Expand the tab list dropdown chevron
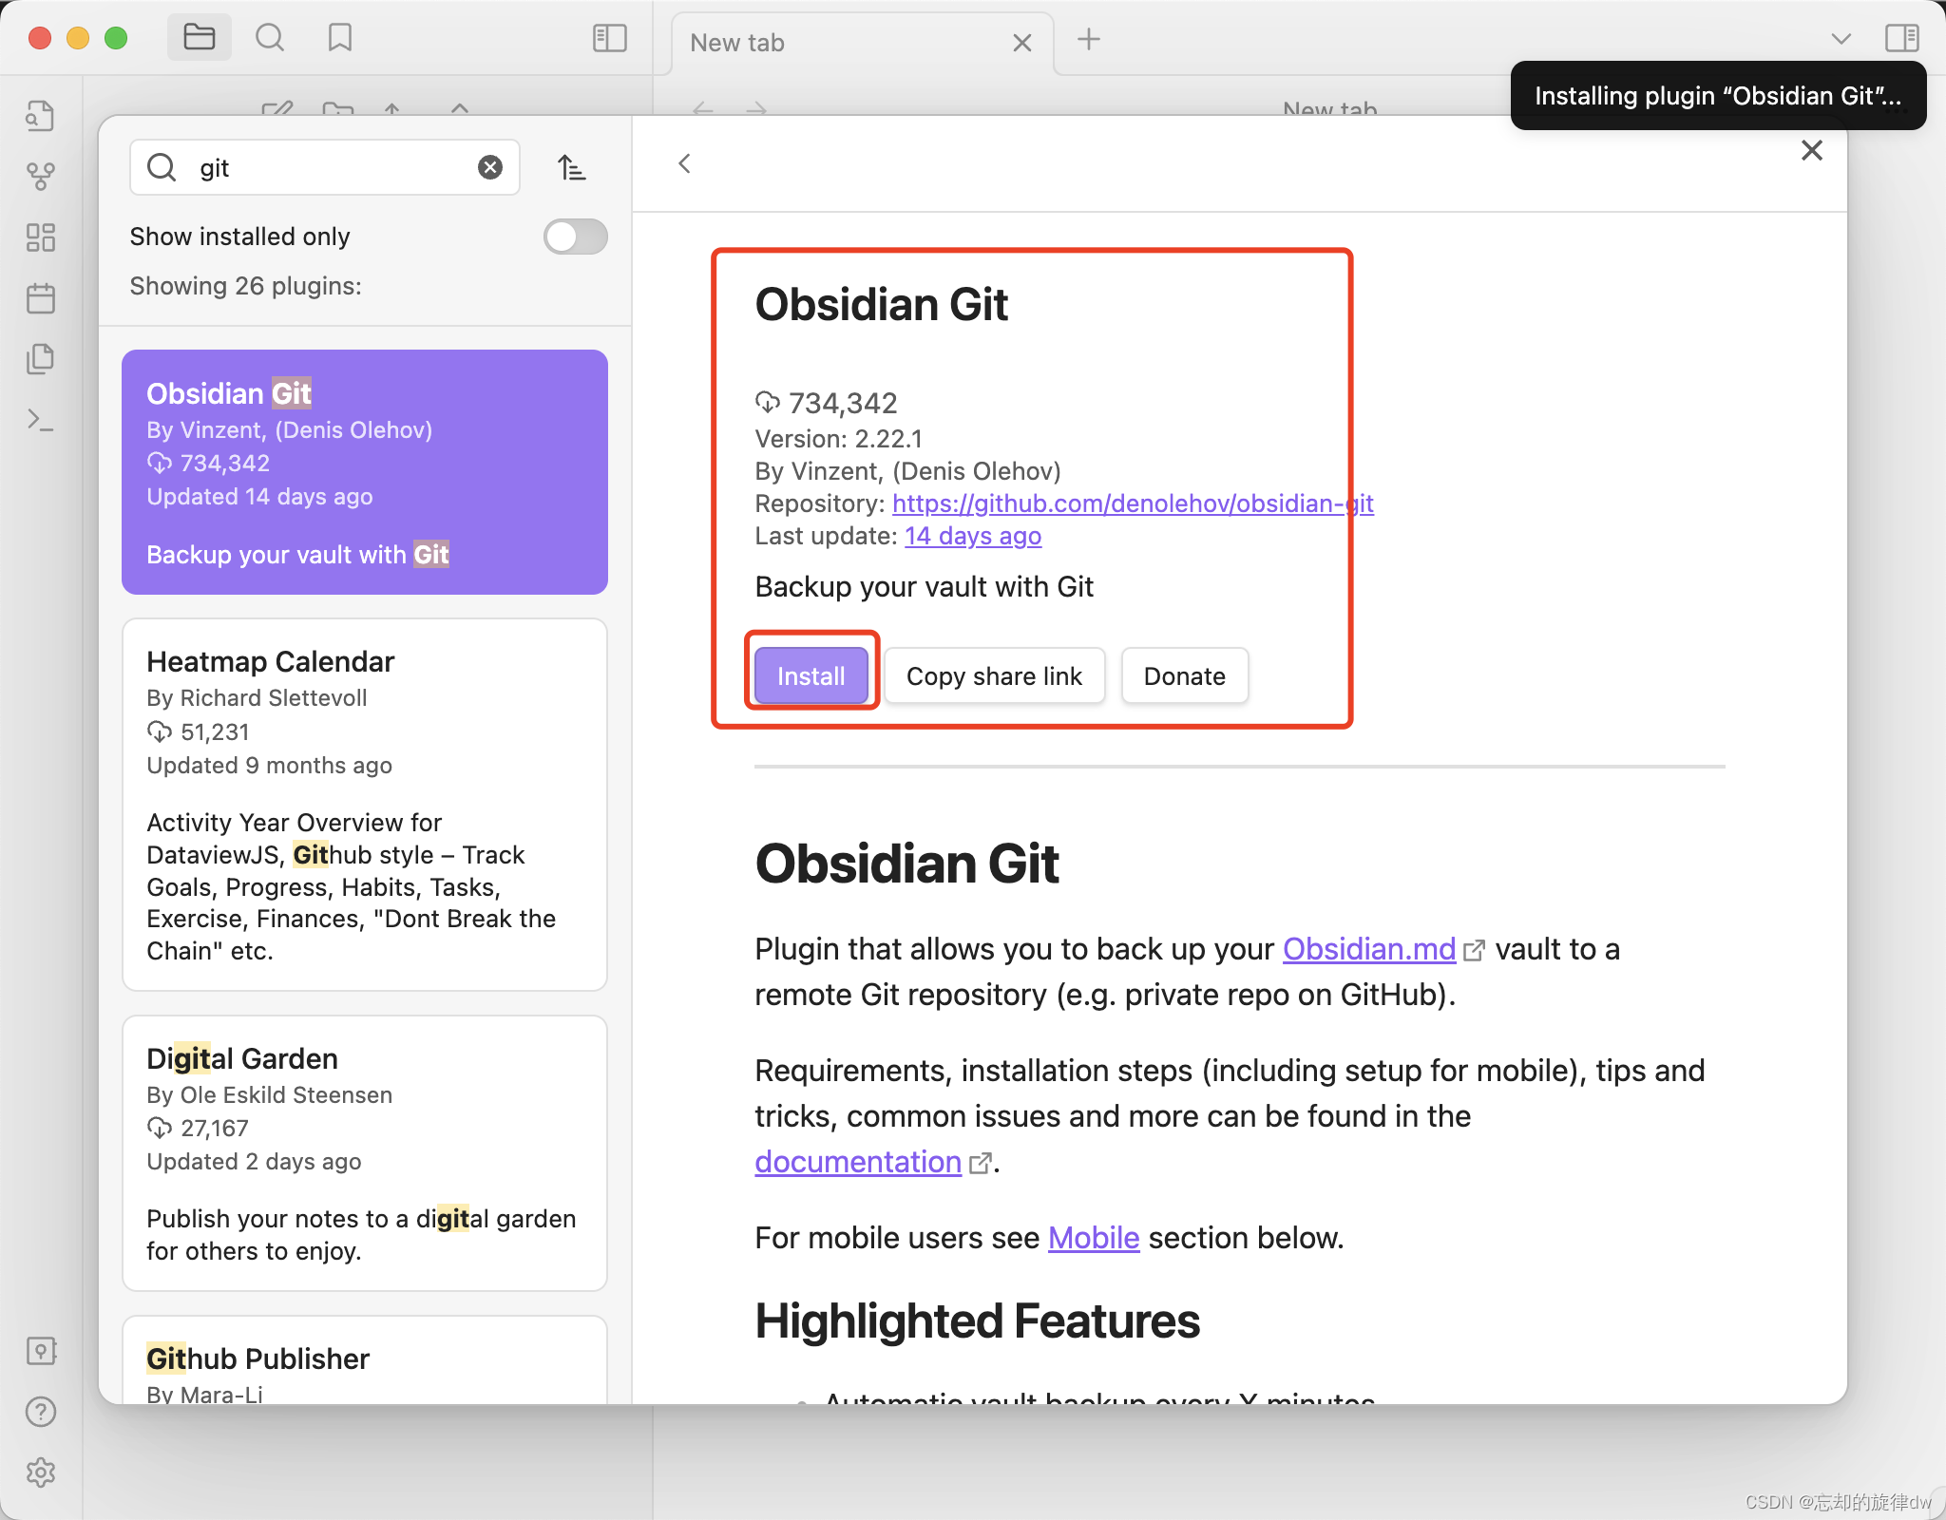 pos(1841,39)
